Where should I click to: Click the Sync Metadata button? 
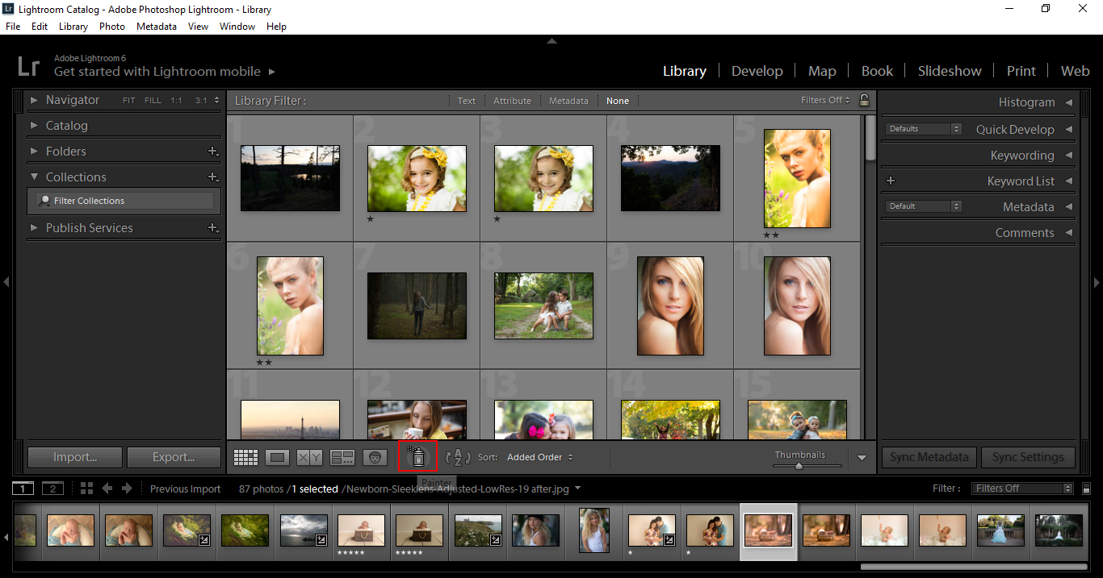(929, 457)
